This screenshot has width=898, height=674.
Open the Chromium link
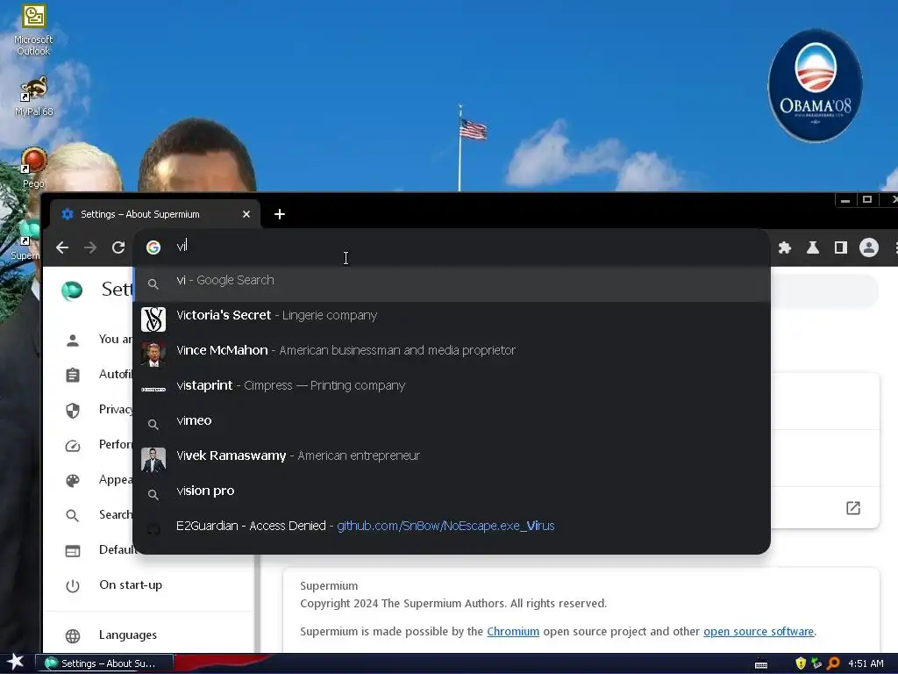(x=513, y=632)
